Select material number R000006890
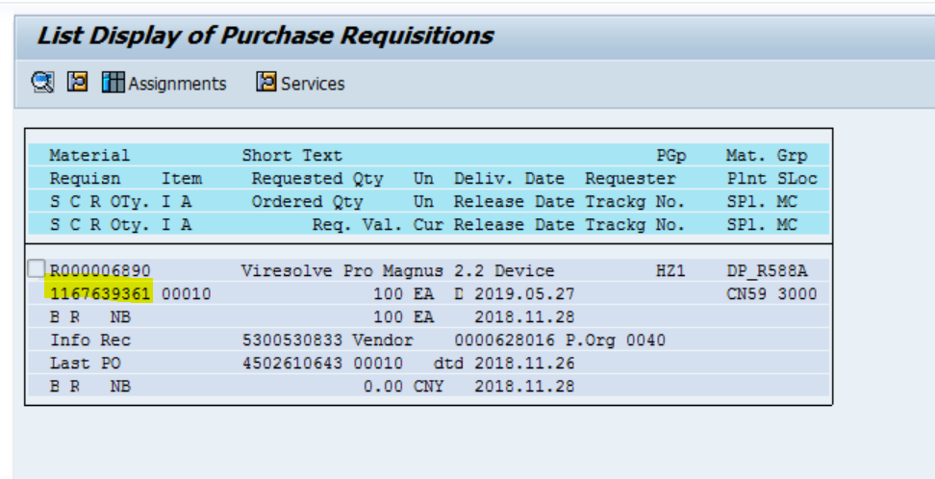935x479 pixels. (100, 271)
